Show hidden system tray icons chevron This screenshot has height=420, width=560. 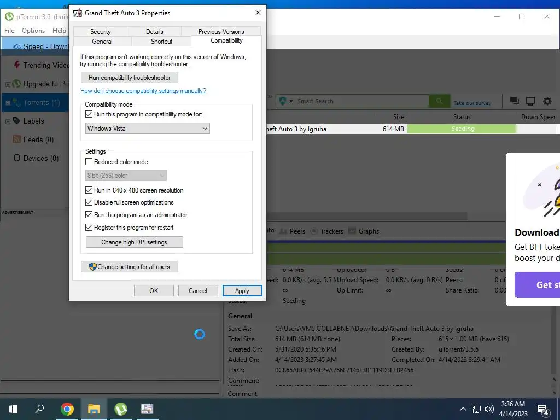[463, 409]
